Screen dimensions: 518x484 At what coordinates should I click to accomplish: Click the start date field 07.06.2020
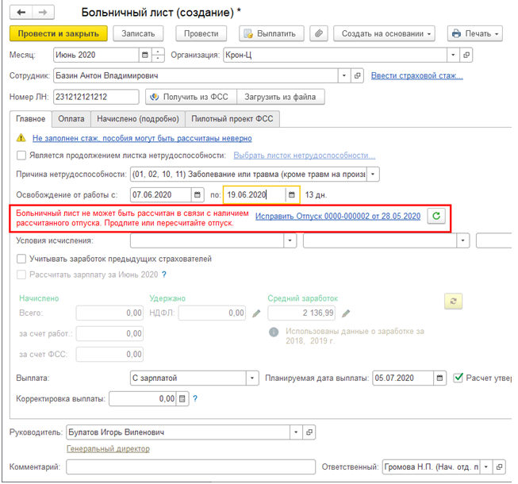pyautogui.click(x=161, y=194)
